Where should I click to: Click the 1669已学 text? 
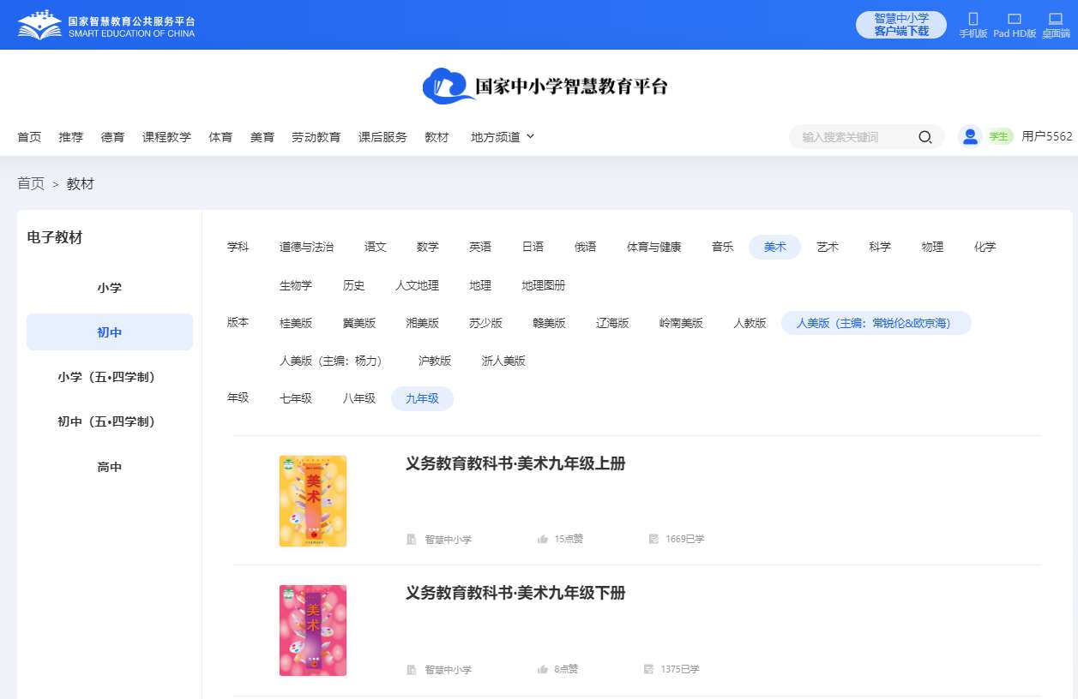684,539
